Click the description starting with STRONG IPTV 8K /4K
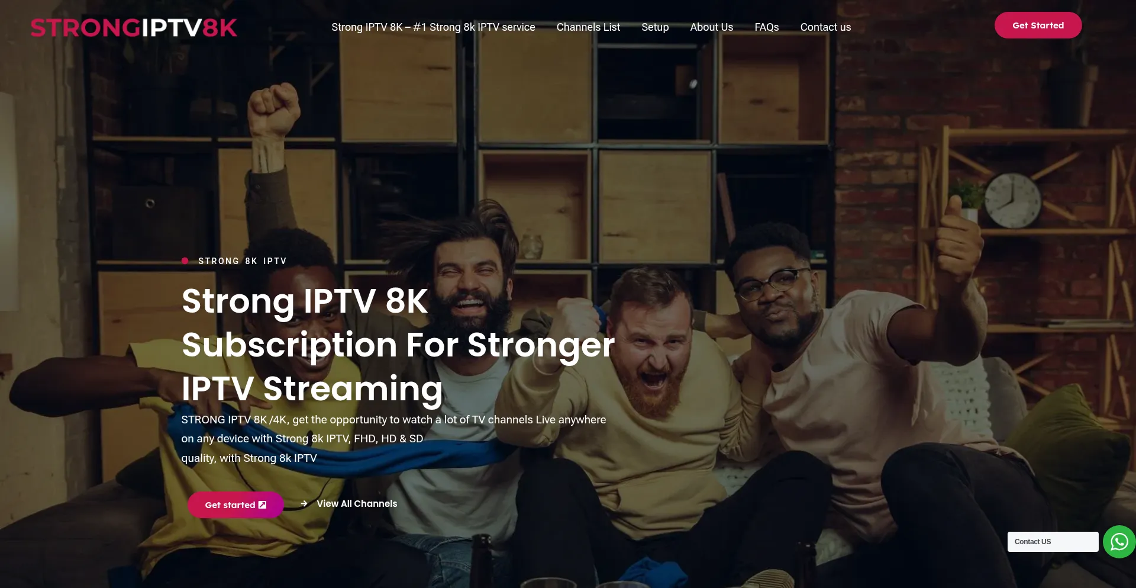This screenshot has width=1136, height=588. (x=393, y=439)
